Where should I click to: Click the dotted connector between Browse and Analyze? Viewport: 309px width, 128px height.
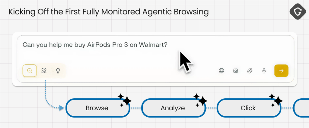tap(135, 108)
